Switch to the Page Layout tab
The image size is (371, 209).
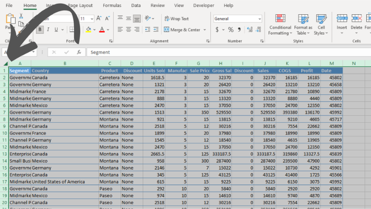pos(80,6)
